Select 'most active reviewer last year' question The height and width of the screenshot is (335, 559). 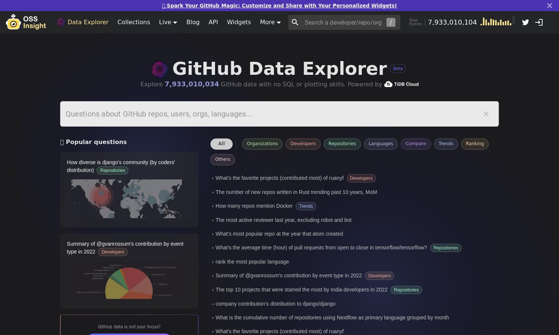coord(284,220)
